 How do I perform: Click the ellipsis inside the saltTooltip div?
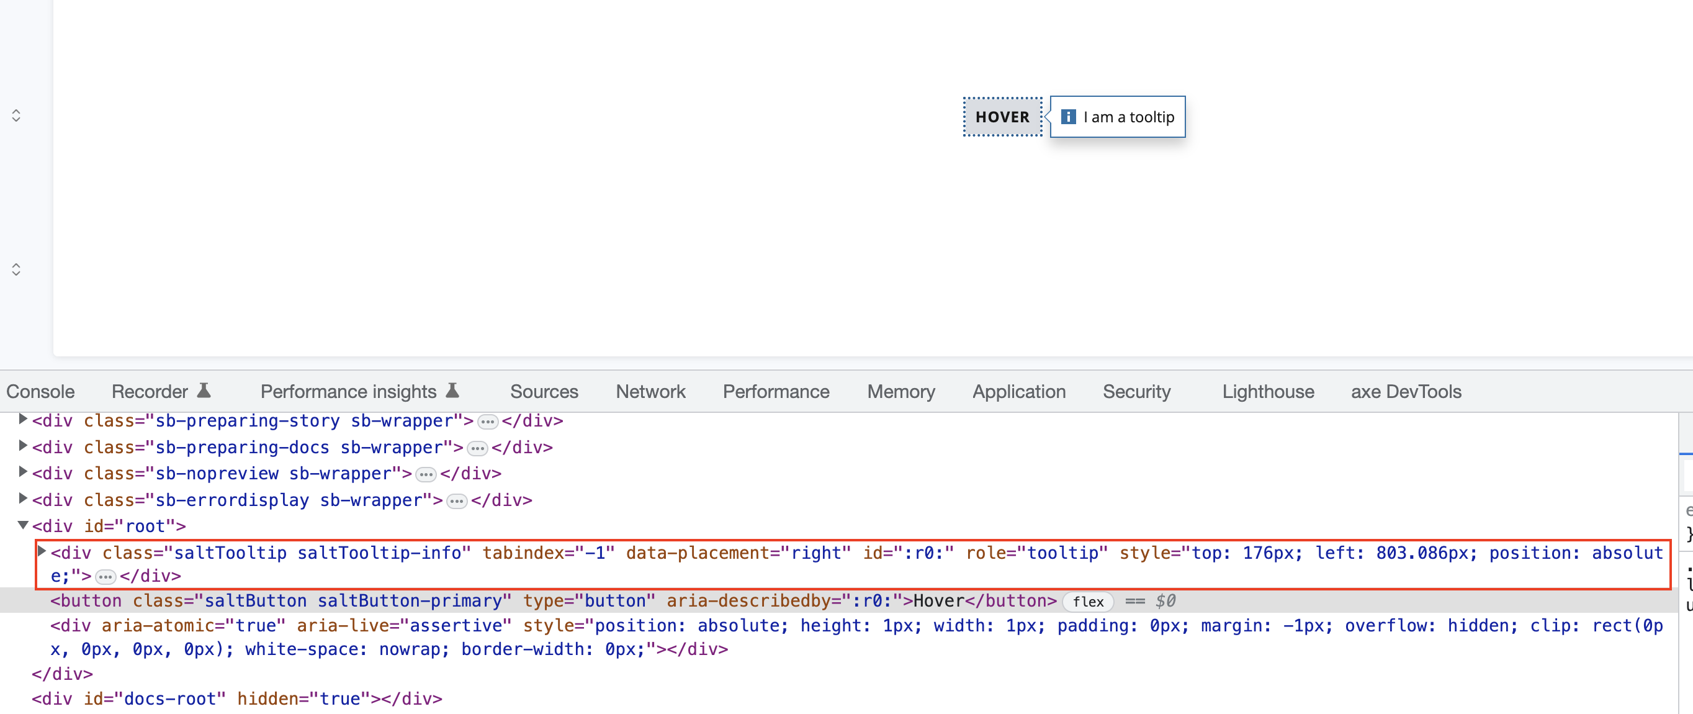tap(104, 577)
